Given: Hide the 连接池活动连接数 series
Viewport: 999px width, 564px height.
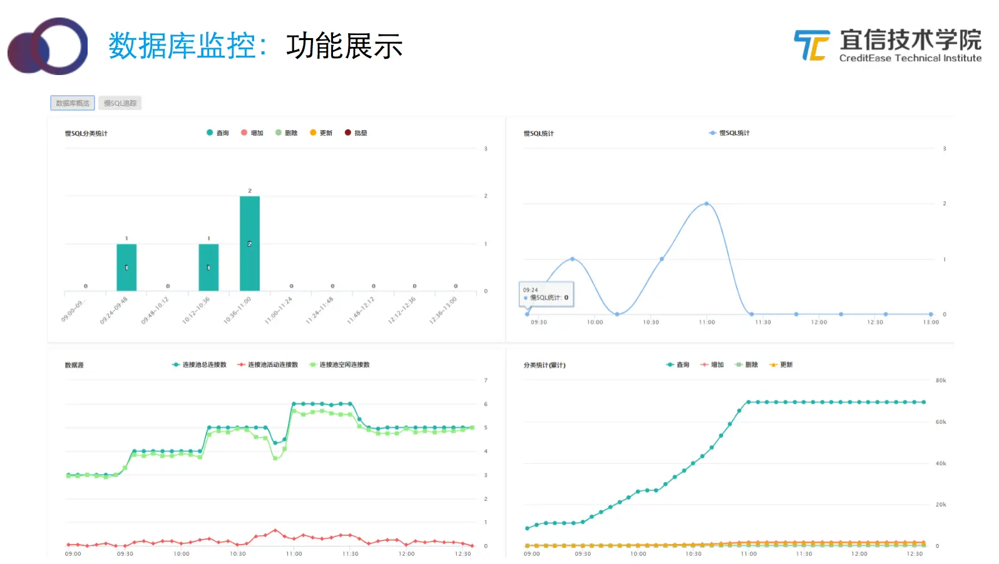Looking at the screenshot, I should coord(268,365).
